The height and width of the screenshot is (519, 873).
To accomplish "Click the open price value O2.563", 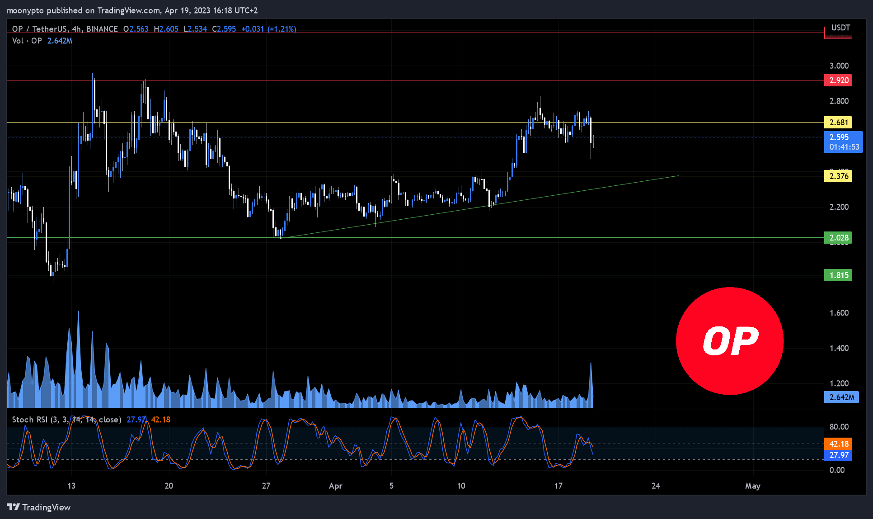I will tap(136, 29).
